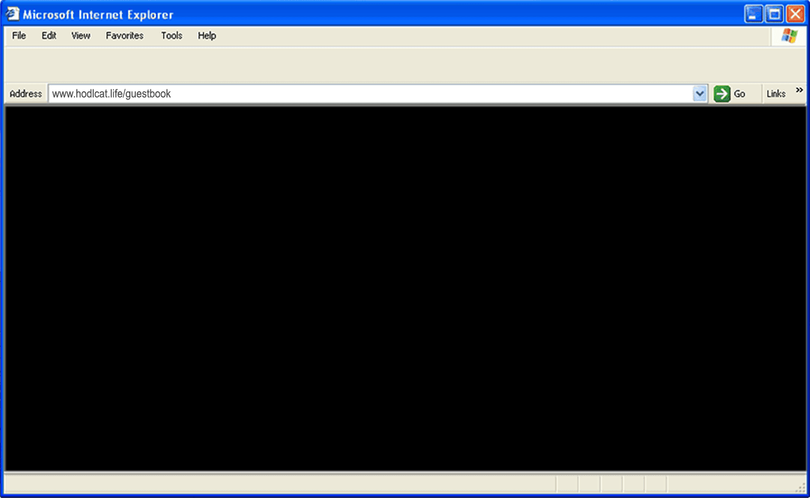
Task: Close the Internet Explorer window
Action: (x=795, y=14)
